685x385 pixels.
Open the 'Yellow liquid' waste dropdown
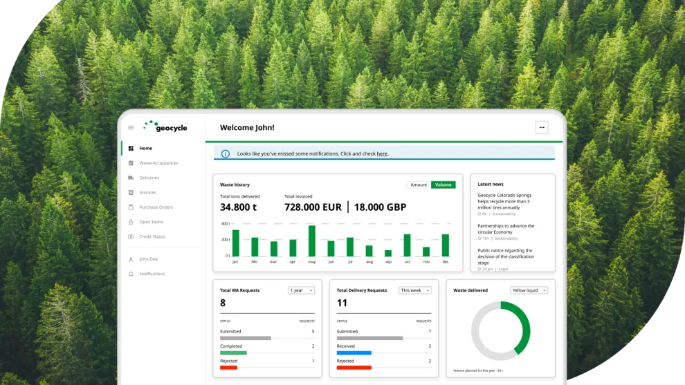click(529, 290)
